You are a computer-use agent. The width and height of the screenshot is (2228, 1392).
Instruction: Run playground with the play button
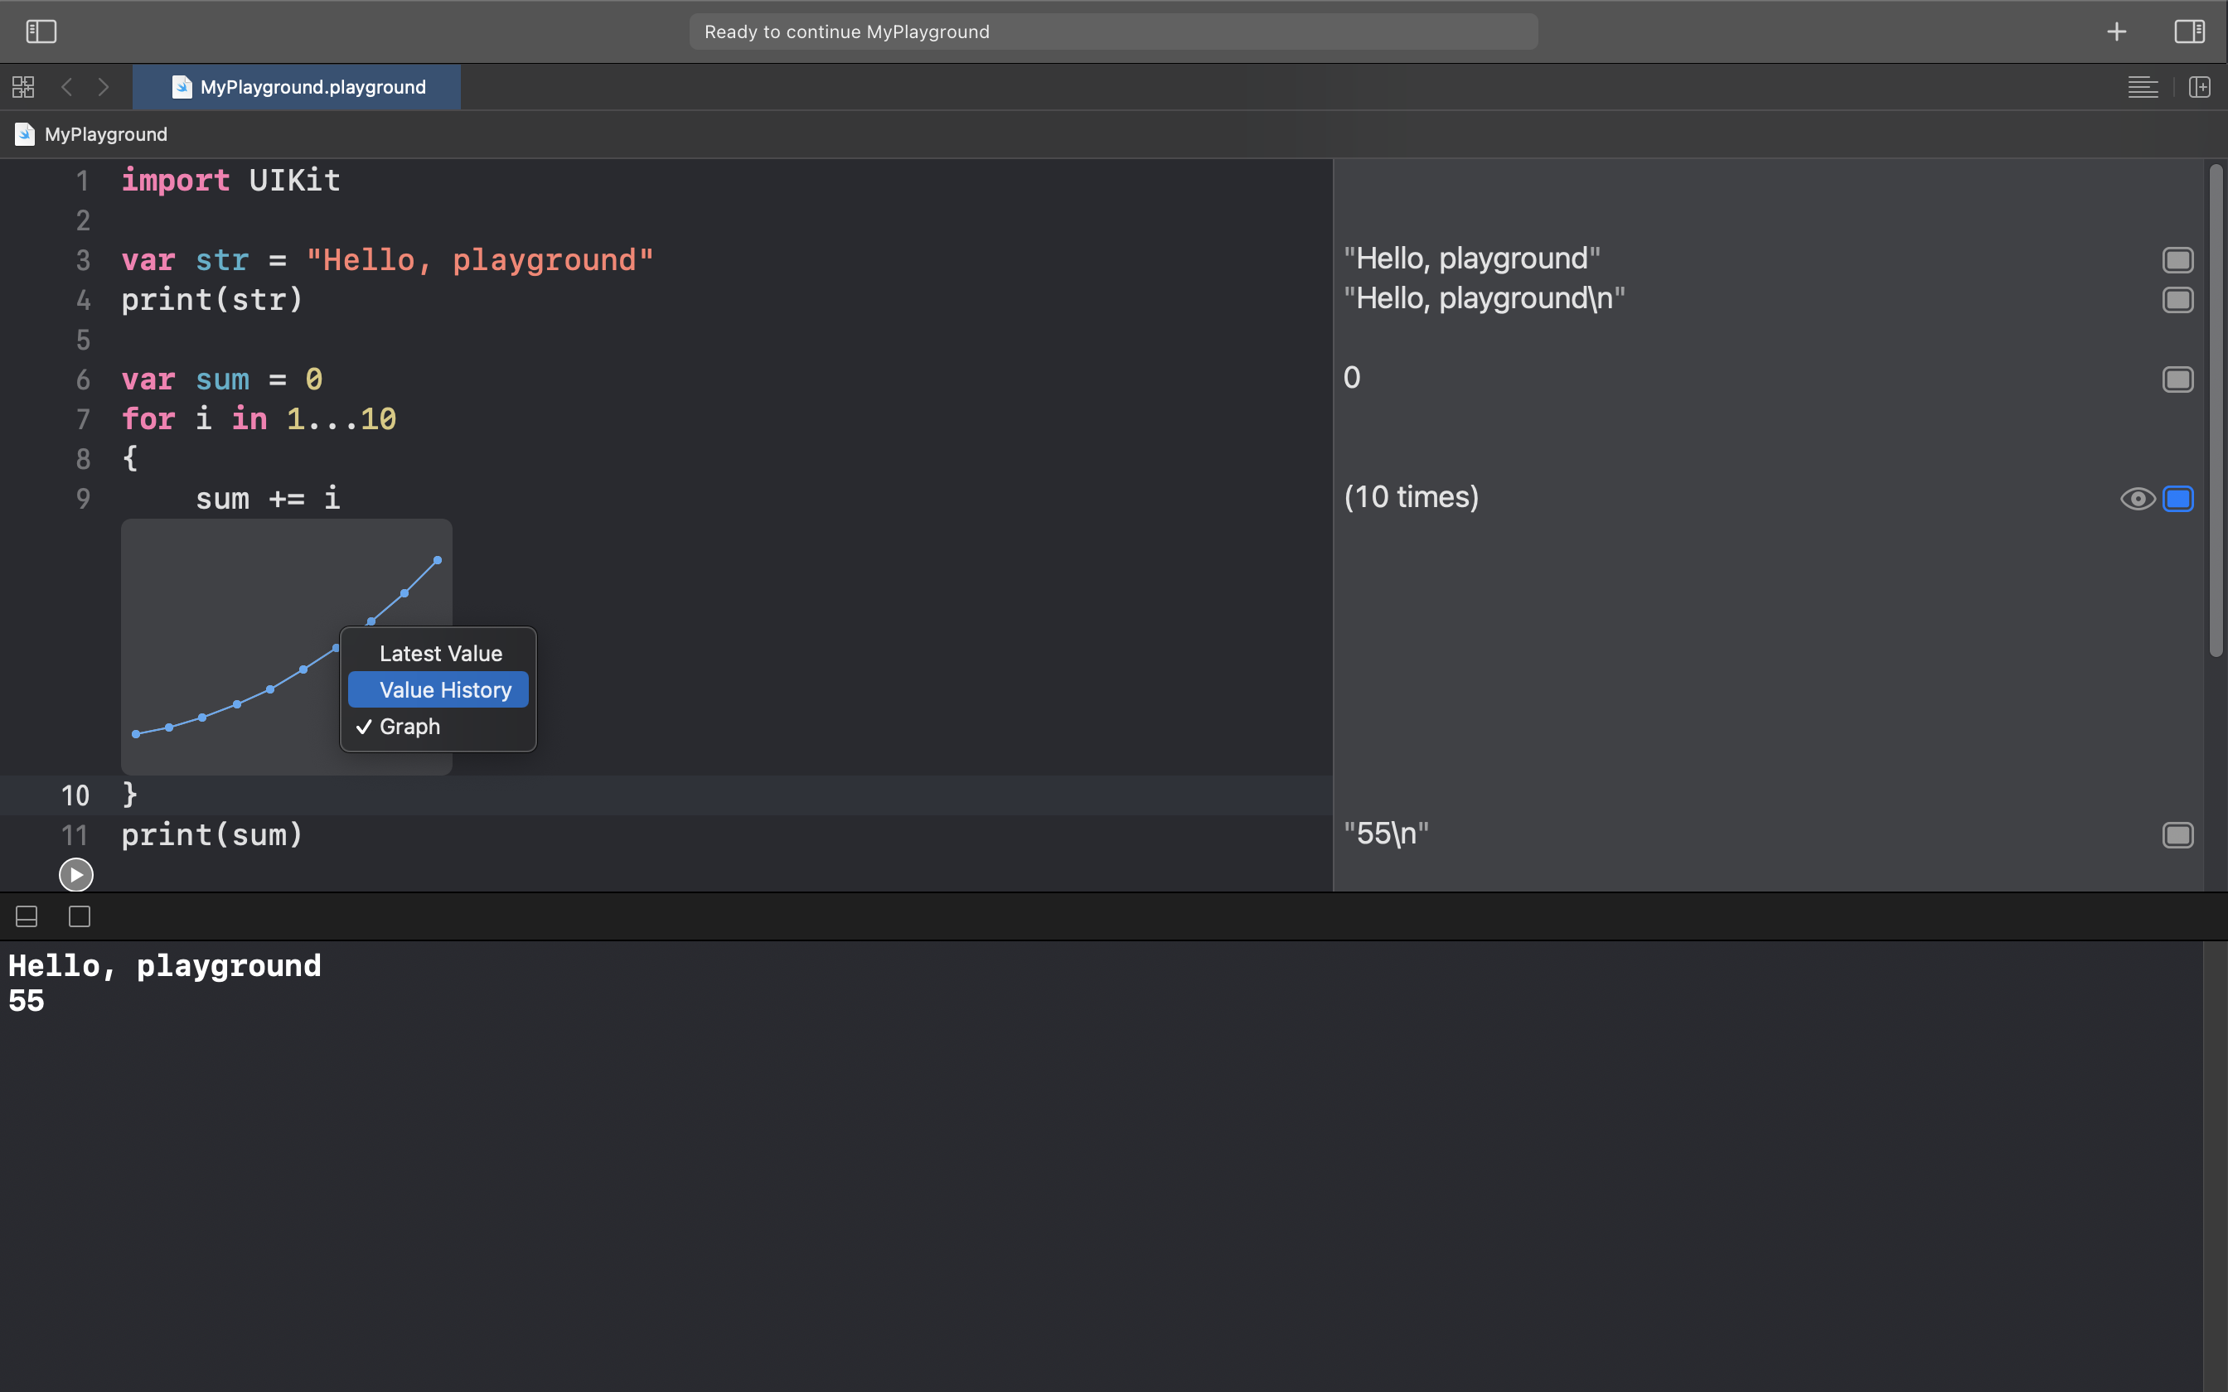click(75, 875)
